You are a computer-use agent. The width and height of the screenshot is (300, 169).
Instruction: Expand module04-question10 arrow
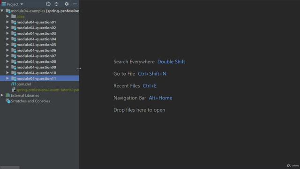coord(7,73)
